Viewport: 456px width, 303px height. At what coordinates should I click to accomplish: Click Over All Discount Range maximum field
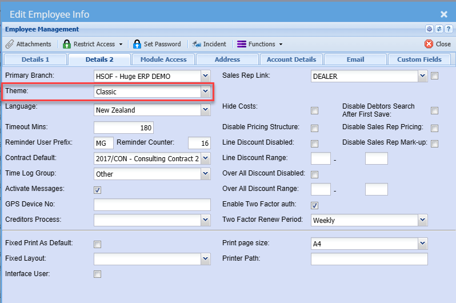[x=377, y=189]
